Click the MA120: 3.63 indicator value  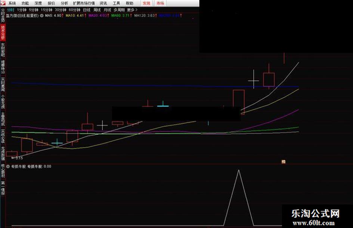[145, 16]
